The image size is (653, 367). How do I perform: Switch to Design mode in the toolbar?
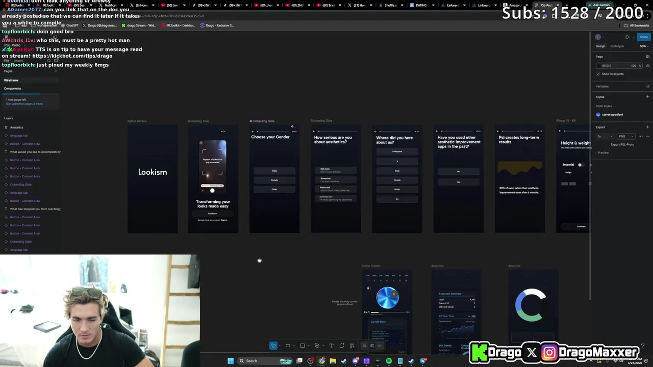372,346
